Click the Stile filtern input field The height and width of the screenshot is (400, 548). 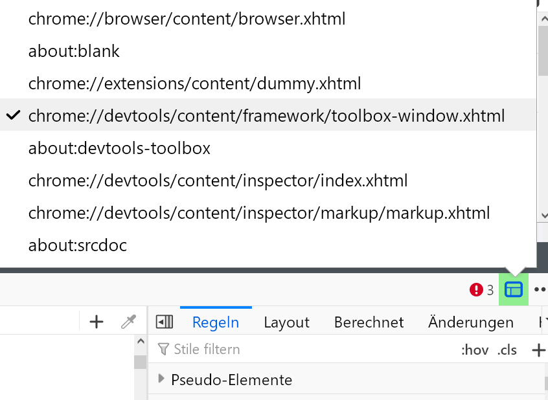304,350
